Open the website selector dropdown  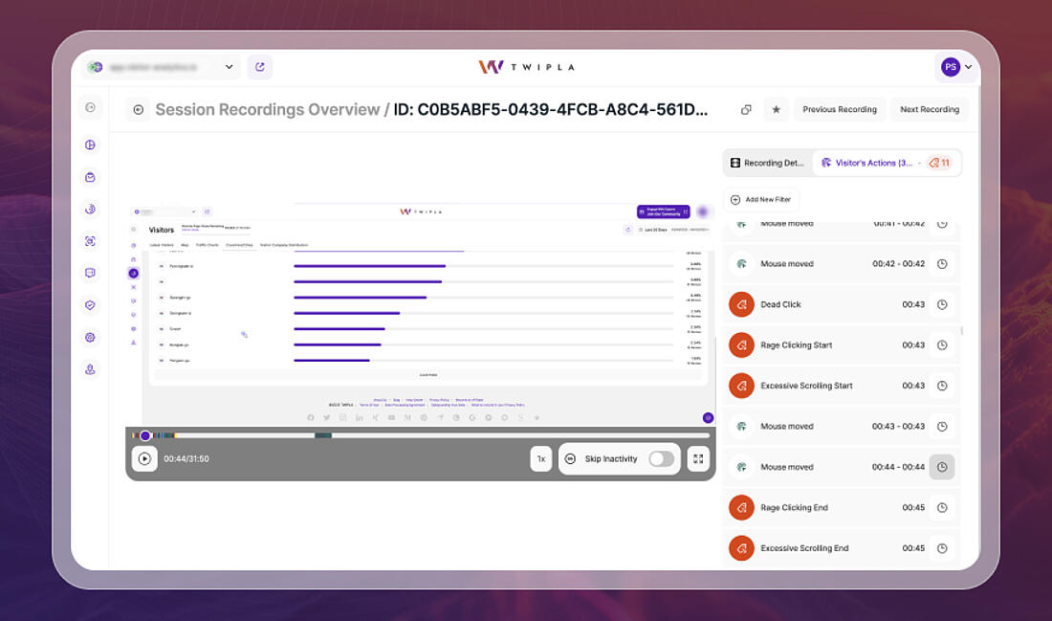click(161, 67)
